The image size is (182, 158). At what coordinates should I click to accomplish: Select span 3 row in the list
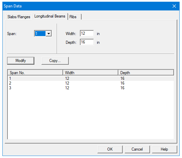91,88
